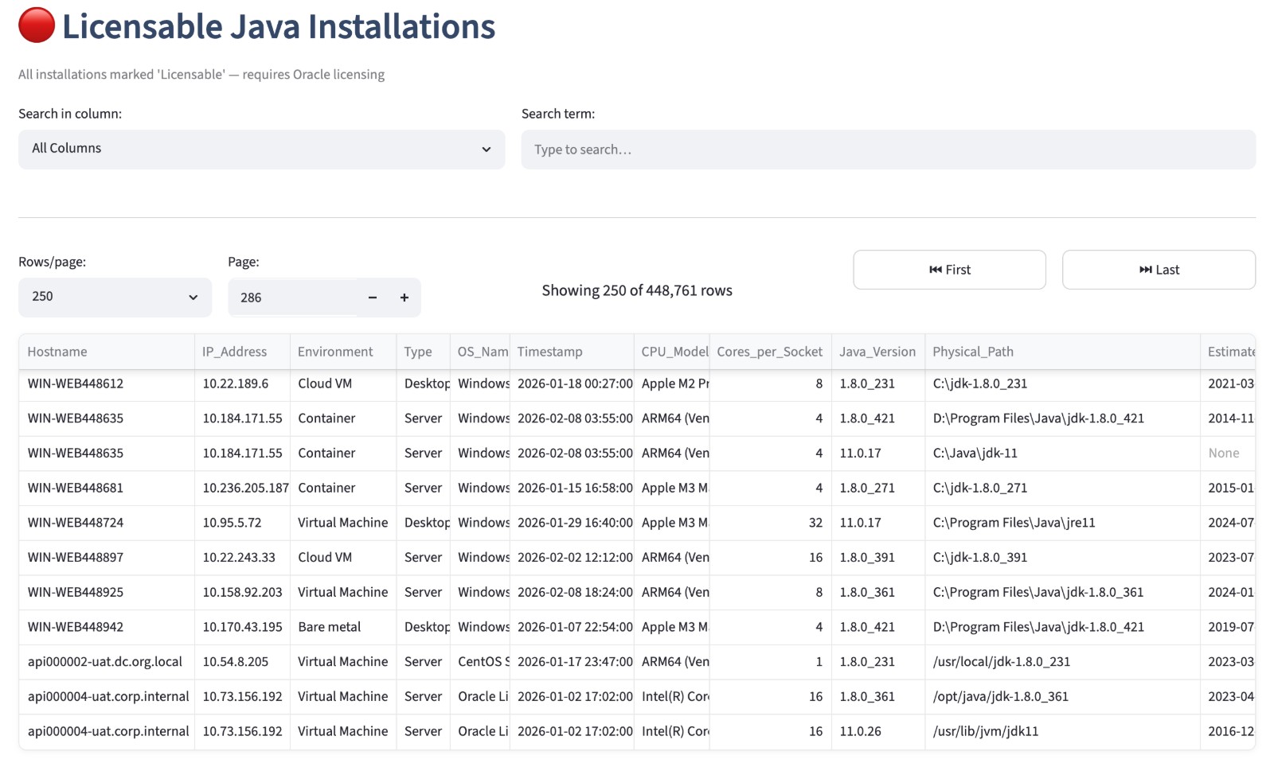Click IP address 10.22.189.6 cell
This screenshot has width=1274, height=763.
[242, 383]
